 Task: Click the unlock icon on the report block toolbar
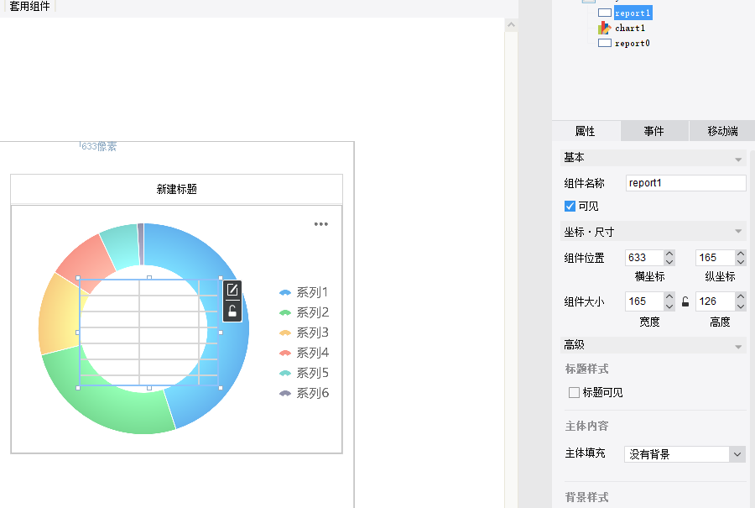[x=232, y=312]
